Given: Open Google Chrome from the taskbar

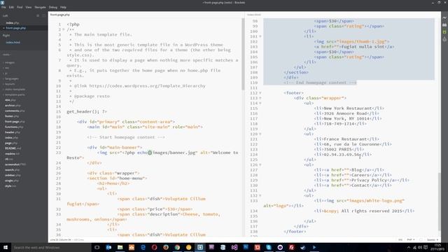Looking at the screenshot, I should pyautogui.click(x=177, y=247).
